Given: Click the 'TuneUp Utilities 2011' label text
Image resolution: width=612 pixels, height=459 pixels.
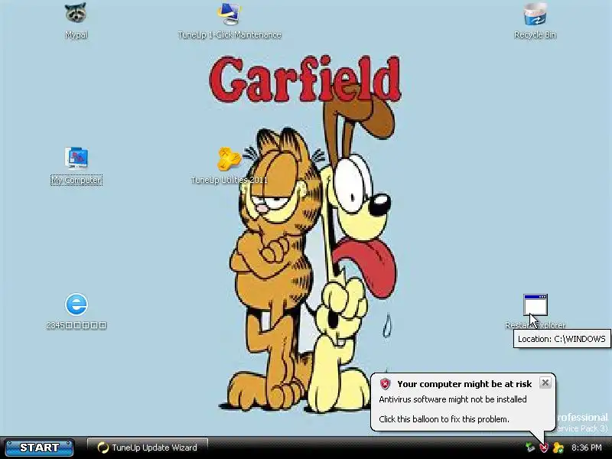Looking at the screenshot, I should pos(229,180).
